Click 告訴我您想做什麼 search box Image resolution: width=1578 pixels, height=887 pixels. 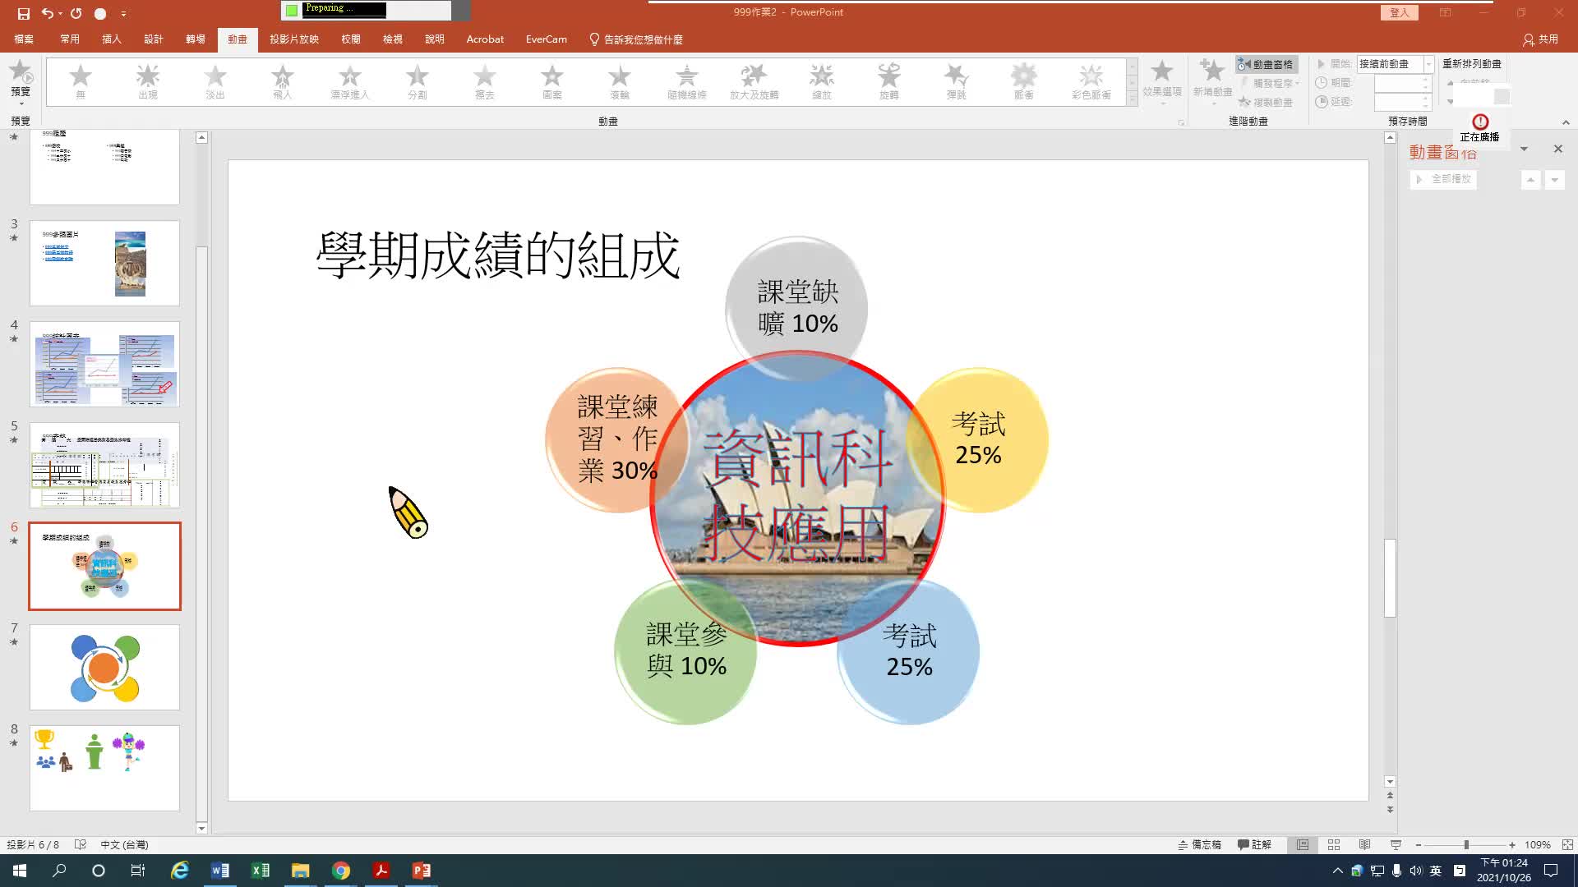pos(636,39)
